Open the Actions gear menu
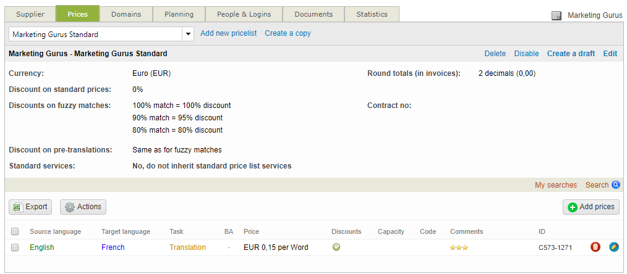The height and width of the screenshot is (274, 627). click(x=83, y=207)
